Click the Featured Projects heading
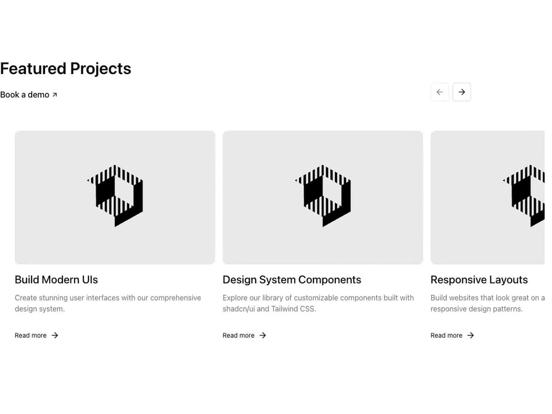552x414 pixels. [65, 68]
